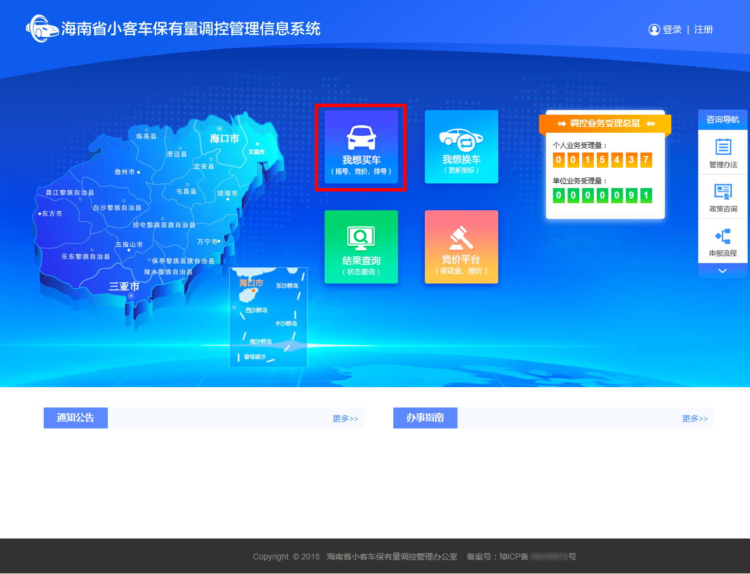Open the 竞价平台 auction gavel tile

[x=461, y=247]
